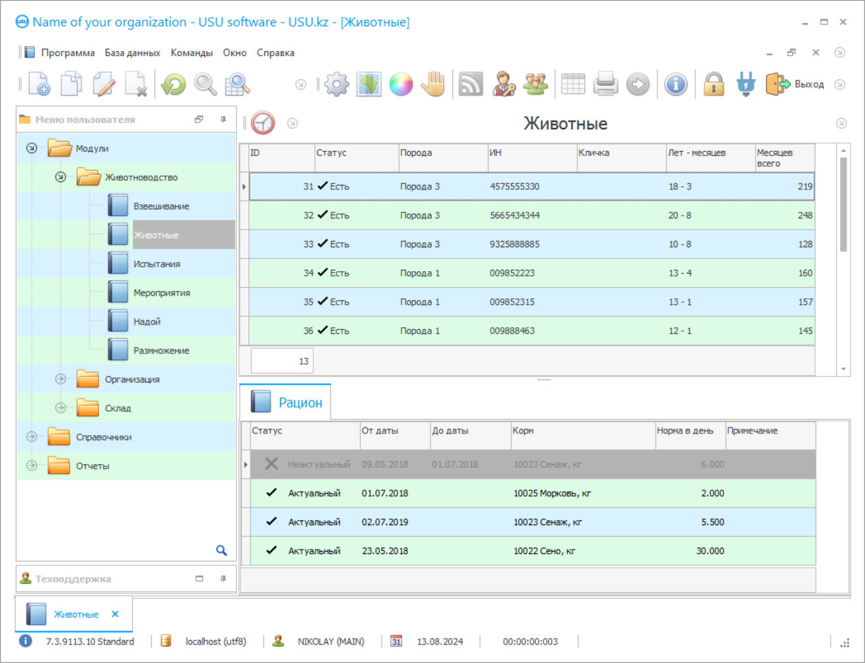This screenshot has height=663, width=865.
Task: Click the hand icon in toolbar
Action: pyautogui.click(x=433, y=84)
